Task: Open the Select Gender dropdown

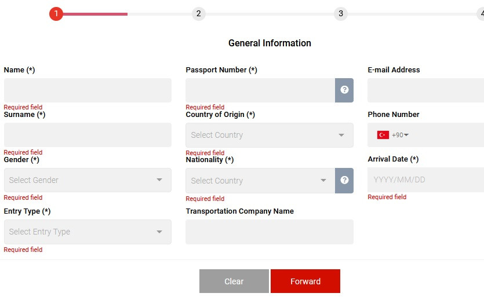Action: [88, 180]
